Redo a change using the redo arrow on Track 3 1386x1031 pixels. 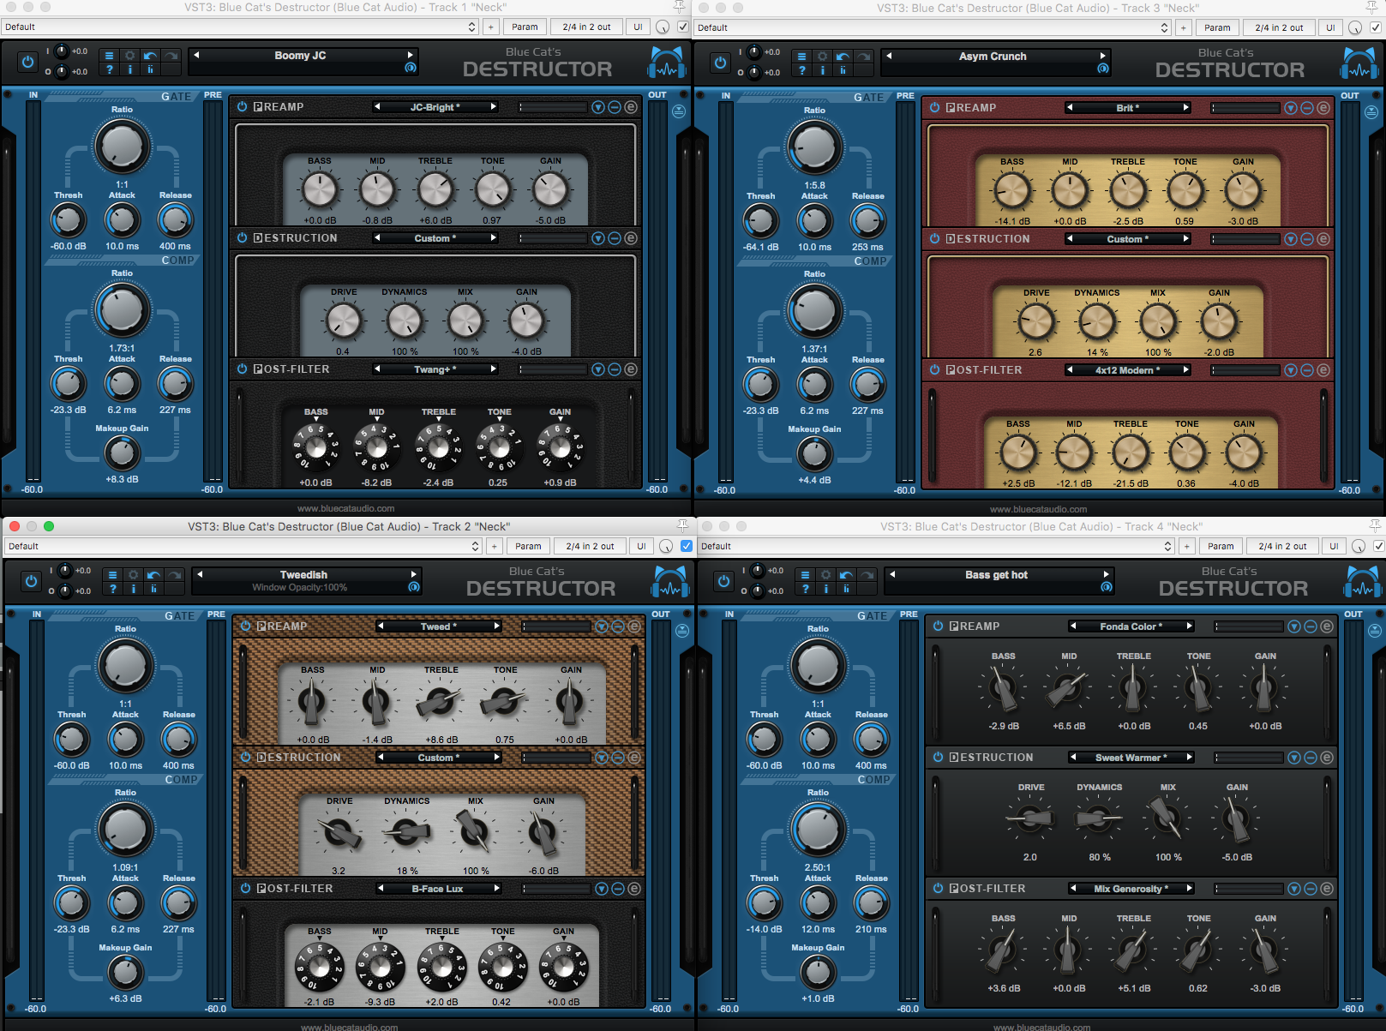(863, 56)
